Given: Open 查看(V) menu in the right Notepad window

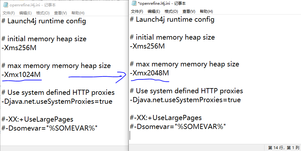Looking at the screenshot, I should click(189, 11).
